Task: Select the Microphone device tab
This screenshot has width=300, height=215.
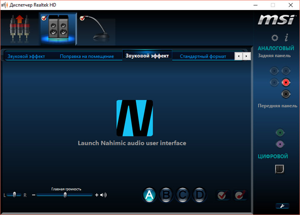Action: [x=96, y=29]
